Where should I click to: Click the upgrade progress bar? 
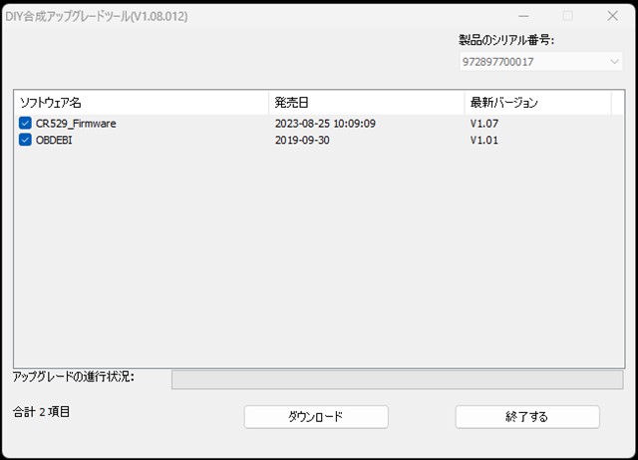pyautogui.click(x=397, y=380)
